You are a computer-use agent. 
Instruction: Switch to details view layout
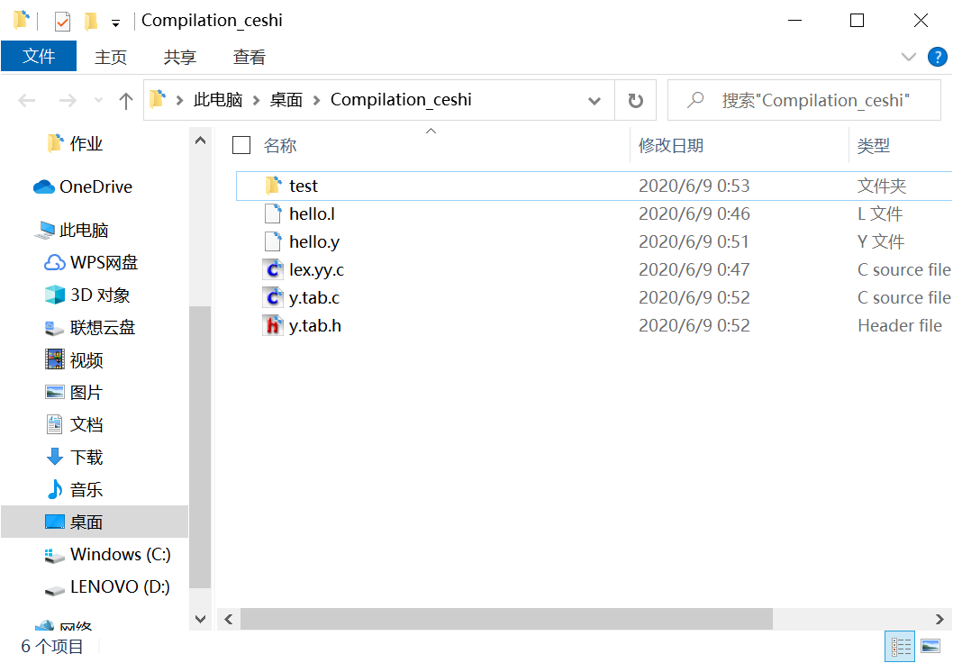coord(901,647)
